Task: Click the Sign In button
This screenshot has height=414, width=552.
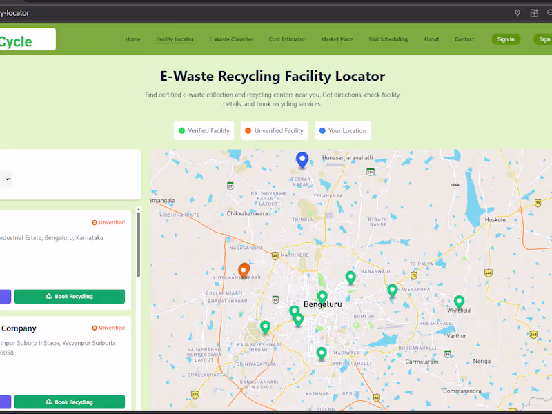Action: [x=506, y=39]
